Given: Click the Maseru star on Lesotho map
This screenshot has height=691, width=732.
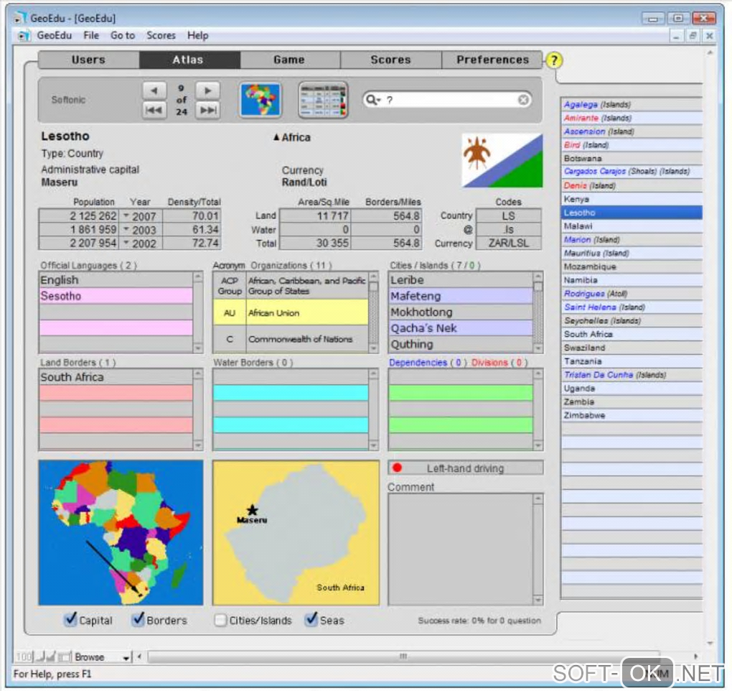Looking at the screenshot, I should [x=252, y=509].
